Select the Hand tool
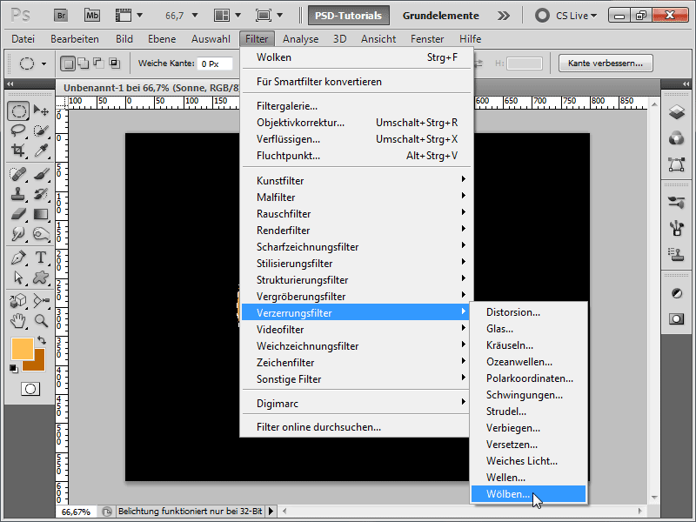 click(x=18, y=320)
